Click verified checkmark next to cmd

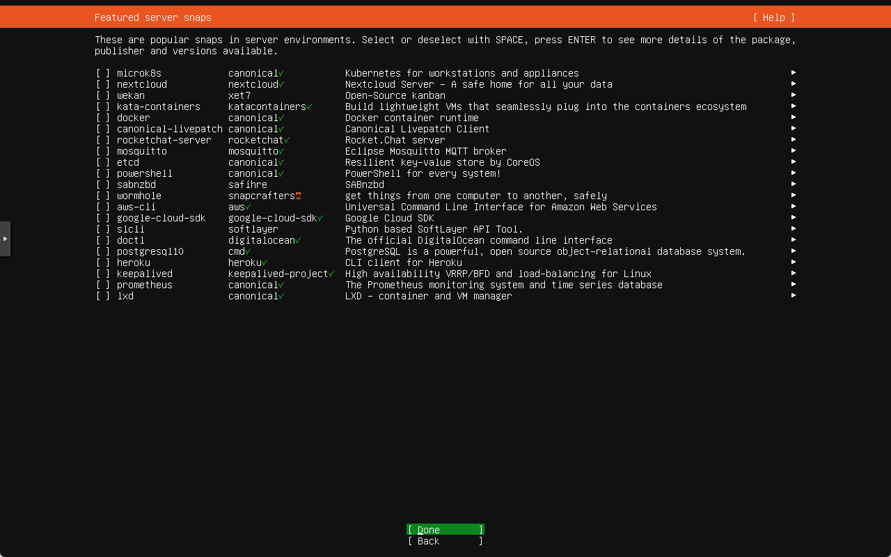248,251
